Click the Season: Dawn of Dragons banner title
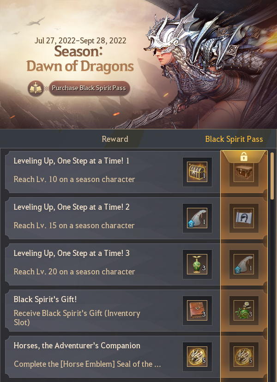277x382 pixels. click(80, 59)
